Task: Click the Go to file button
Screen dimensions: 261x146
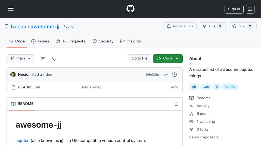Action: pyautogui.click(x=139, y=59)
